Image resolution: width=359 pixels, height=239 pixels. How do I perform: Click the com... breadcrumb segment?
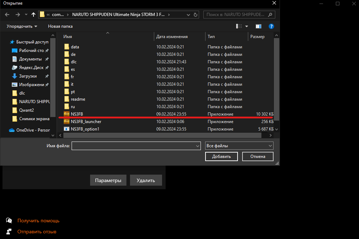[x=58, y=15]
